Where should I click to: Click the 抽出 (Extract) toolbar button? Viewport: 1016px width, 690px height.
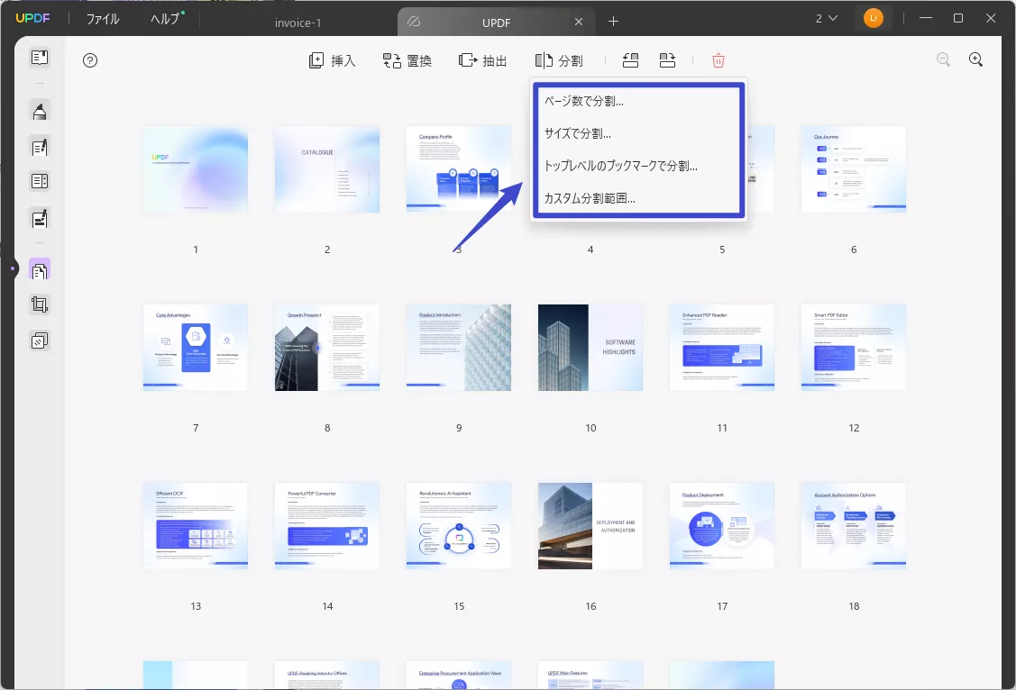pyautogui.click(x=482, y=61)
